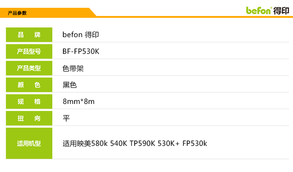Viewport: 293px width, 172px height.
Task: Click the 颜色 green label cell
Action: coord(29,85)
